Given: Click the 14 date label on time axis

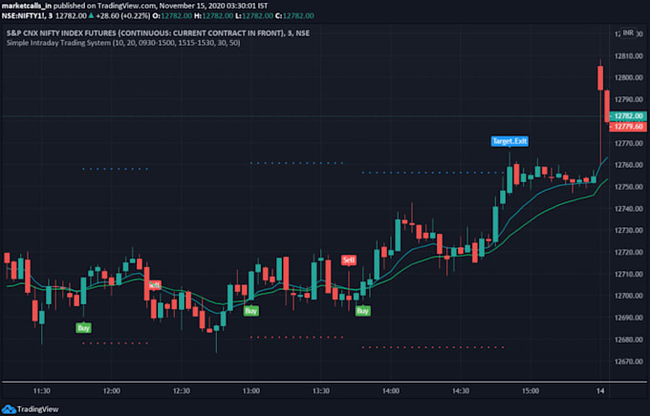Looking at the screenshot, I should pyautogui.click(x=600, y=391).
